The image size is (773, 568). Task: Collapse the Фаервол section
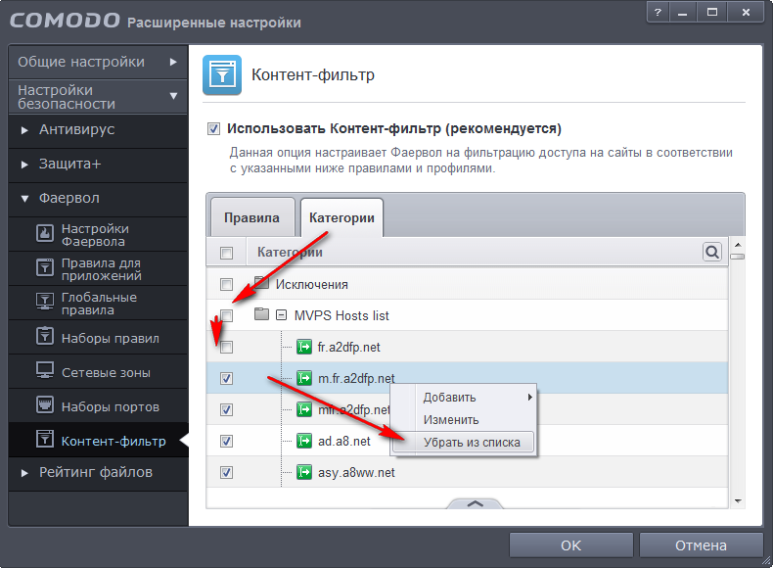coord(98,199)
